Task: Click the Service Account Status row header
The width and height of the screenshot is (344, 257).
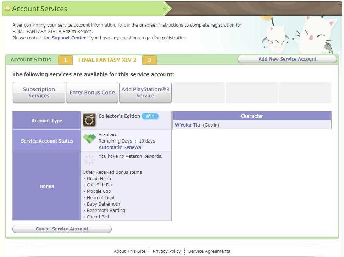Action: point(47,141)
